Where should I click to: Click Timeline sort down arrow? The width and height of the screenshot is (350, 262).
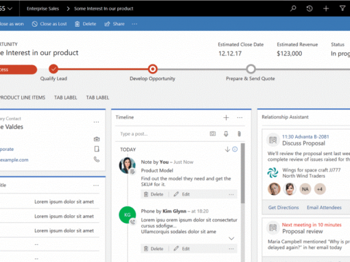point(227,150)
